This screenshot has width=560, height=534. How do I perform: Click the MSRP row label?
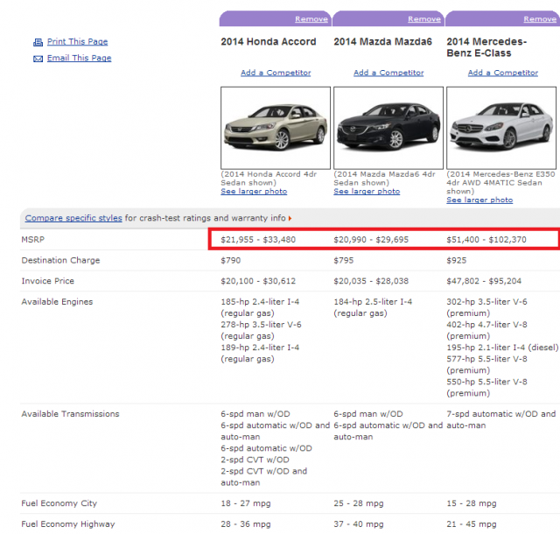[33, 240]
